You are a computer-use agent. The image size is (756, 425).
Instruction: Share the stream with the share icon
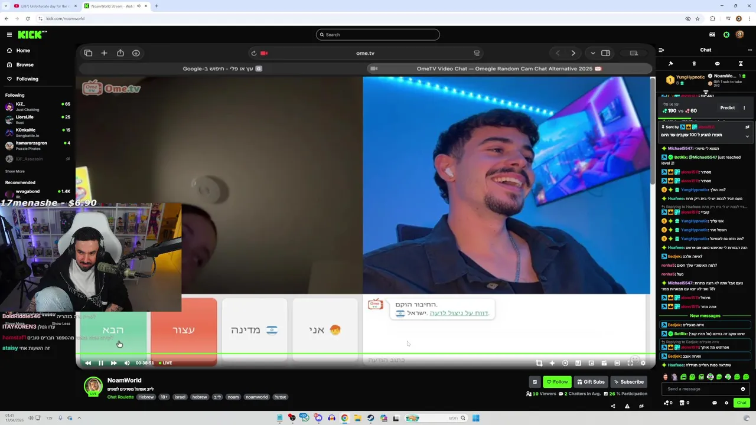[x=612, y=406]
